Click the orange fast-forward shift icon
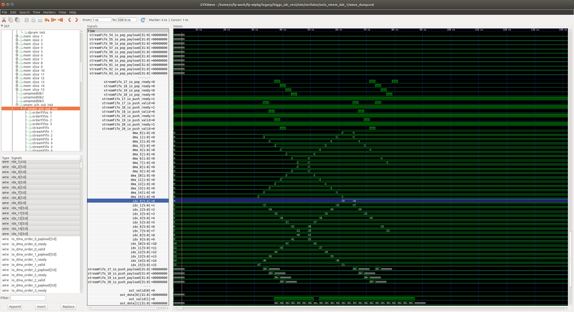 tap(53, 20)
